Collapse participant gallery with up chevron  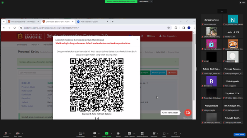[x=222, y=11]
